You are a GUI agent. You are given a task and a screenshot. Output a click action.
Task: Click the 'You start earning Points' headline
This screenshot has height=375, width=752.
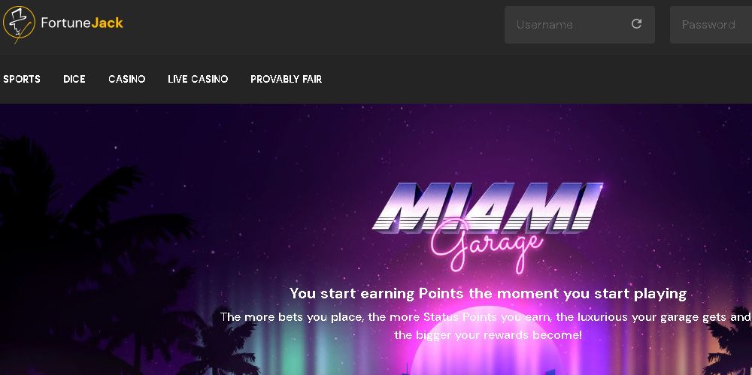point(488,293)
